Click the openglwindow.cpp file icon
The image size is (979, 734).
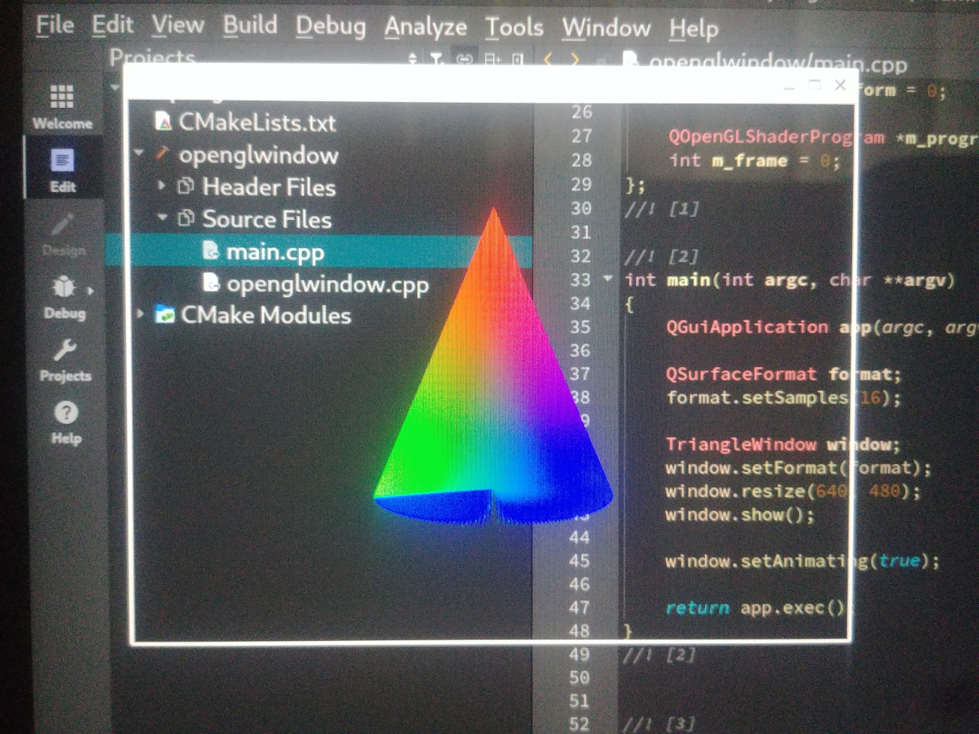click(212, 283)
